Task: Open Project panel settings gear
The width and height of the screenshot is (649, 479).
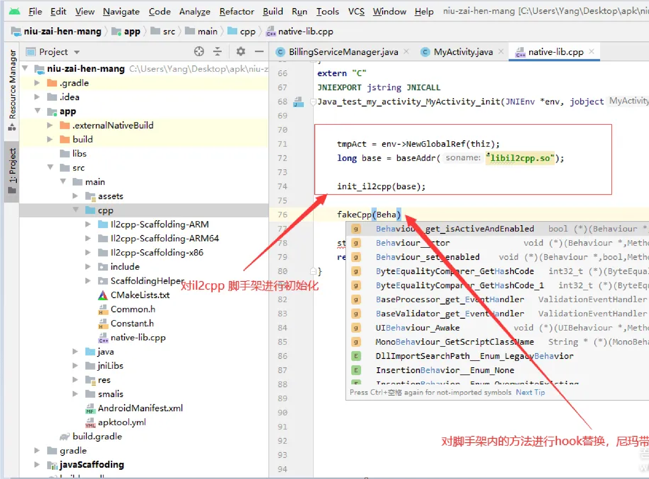Action: click(240, 52)
